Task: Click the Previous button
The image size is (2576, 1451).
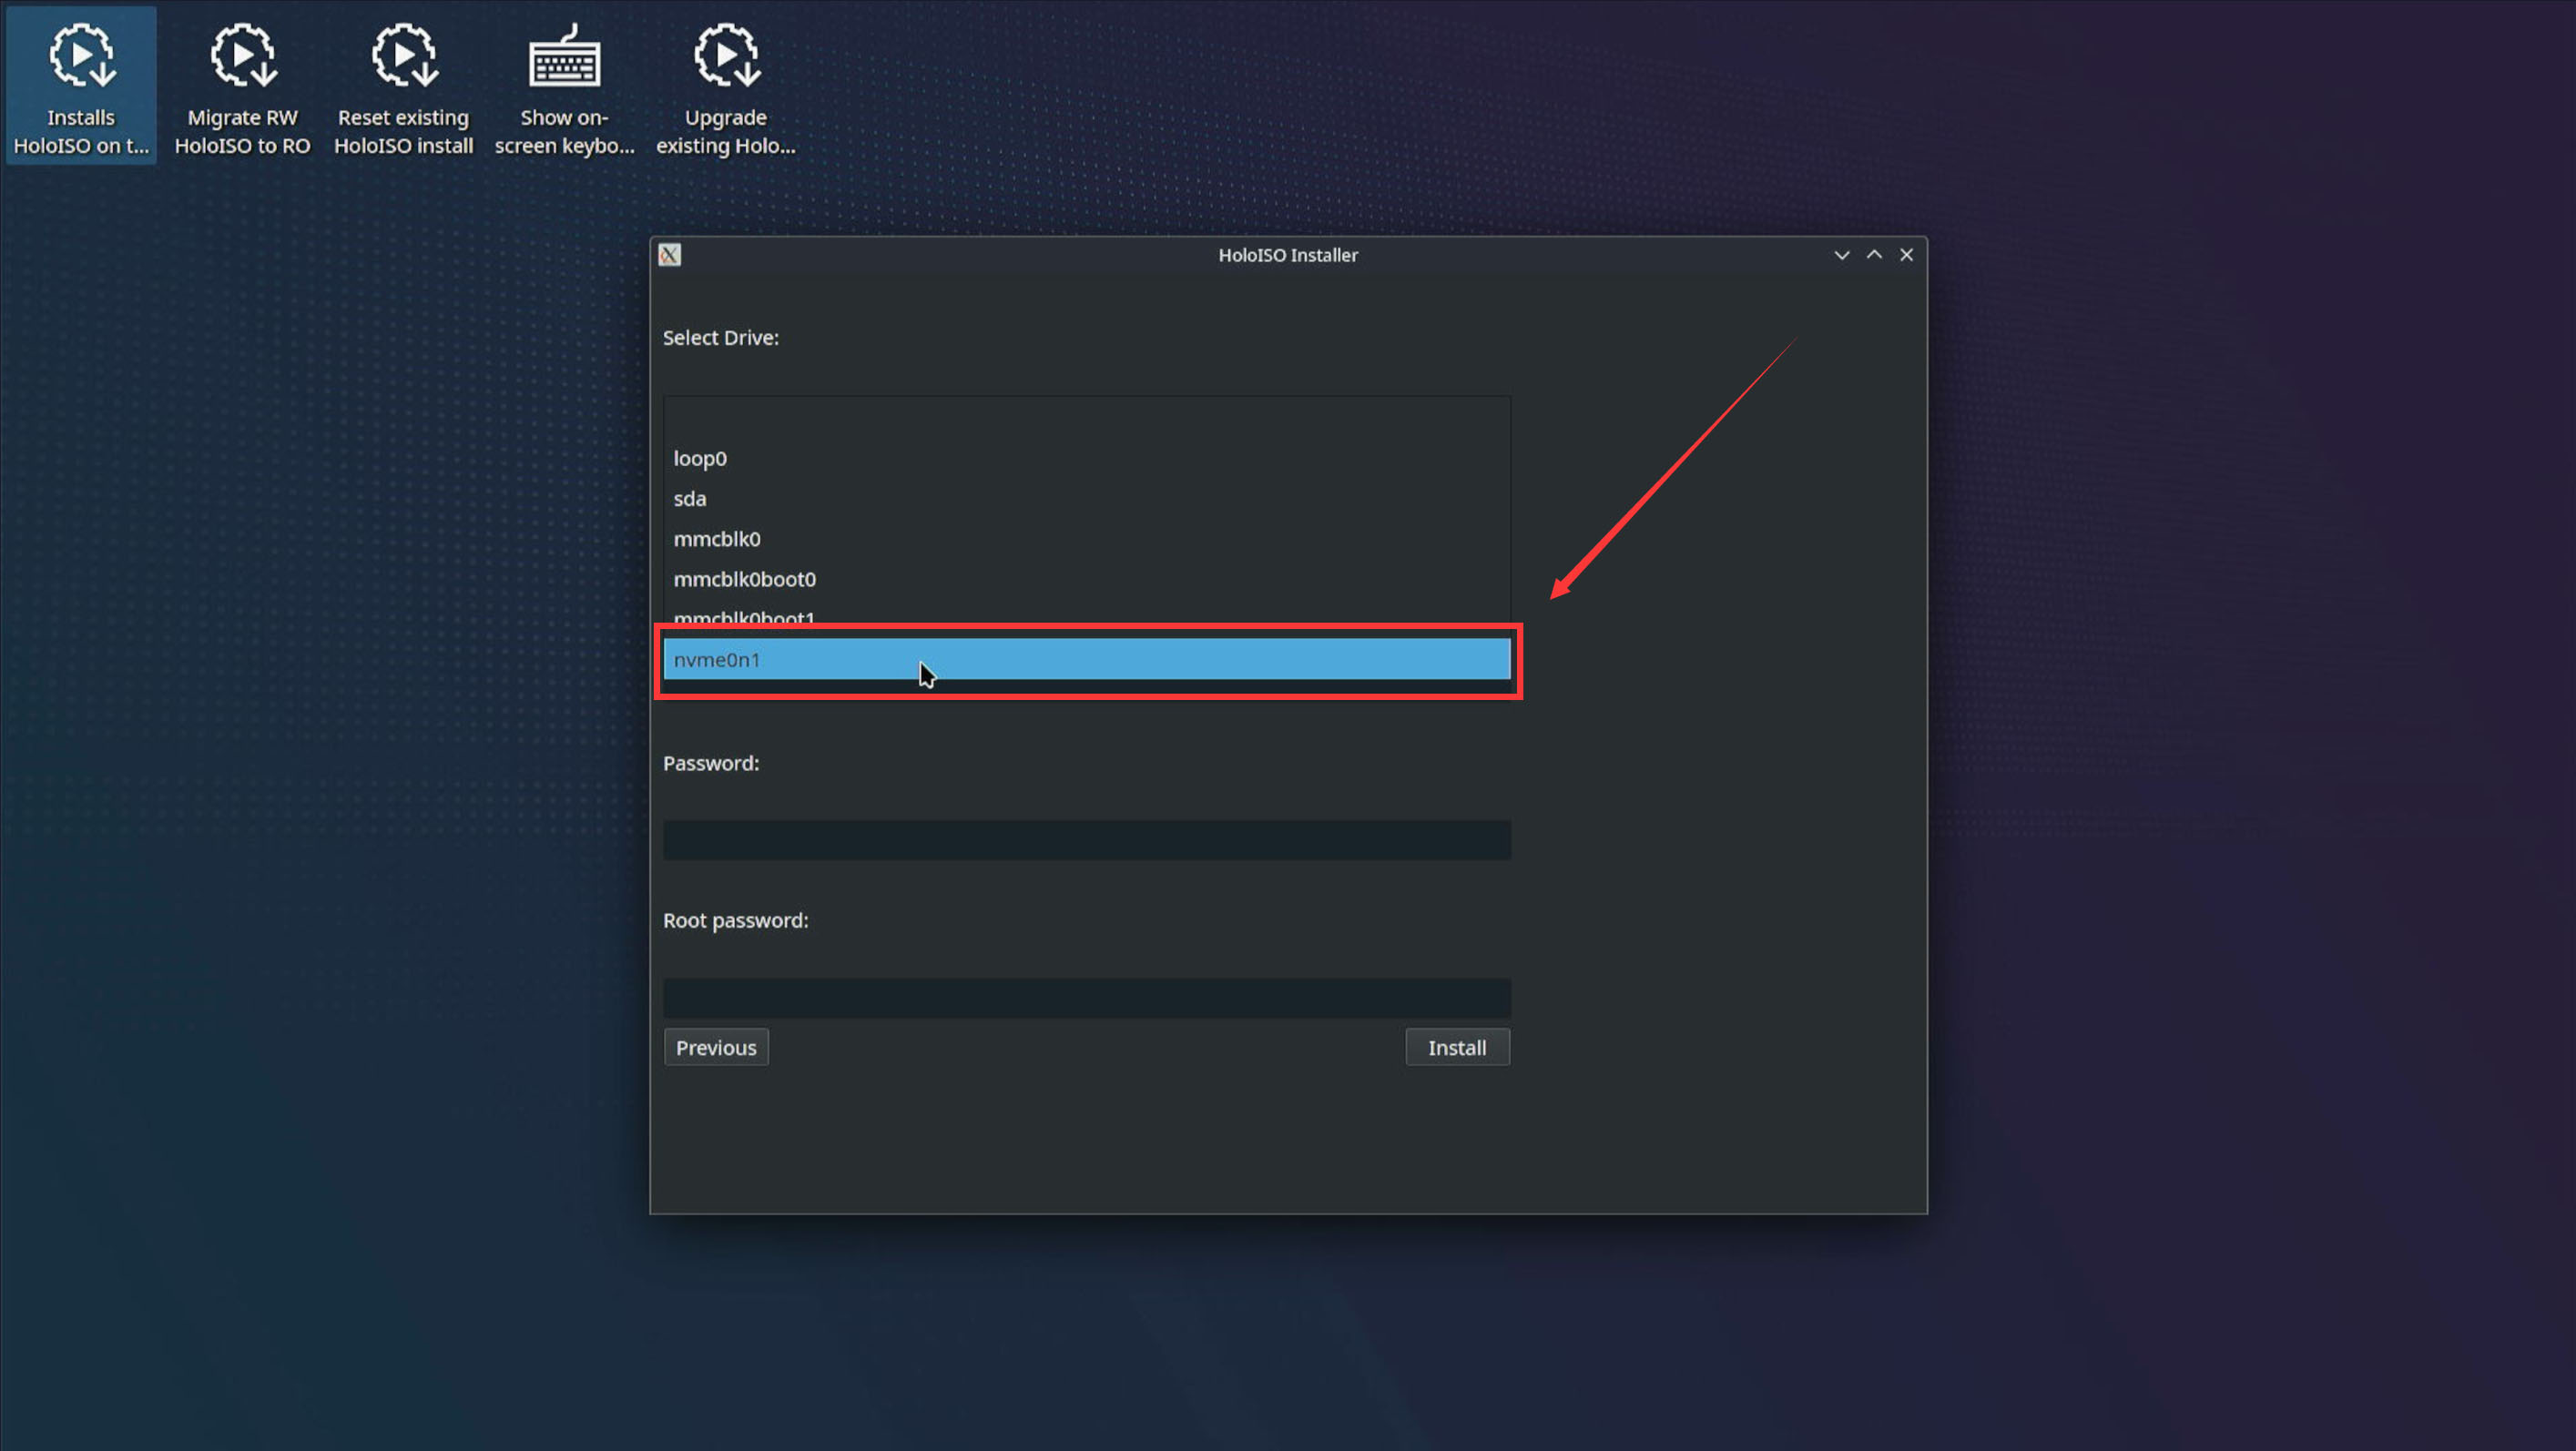Action: pos(716,1048)
